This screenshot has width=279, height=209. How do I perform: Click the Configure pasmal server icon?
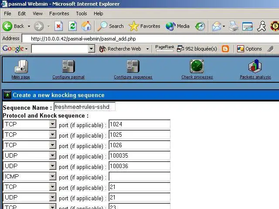point(68,66)
